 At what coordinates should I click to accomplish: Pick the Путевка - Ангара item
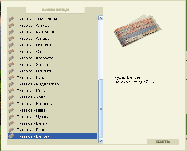click(x=53, y=39)
